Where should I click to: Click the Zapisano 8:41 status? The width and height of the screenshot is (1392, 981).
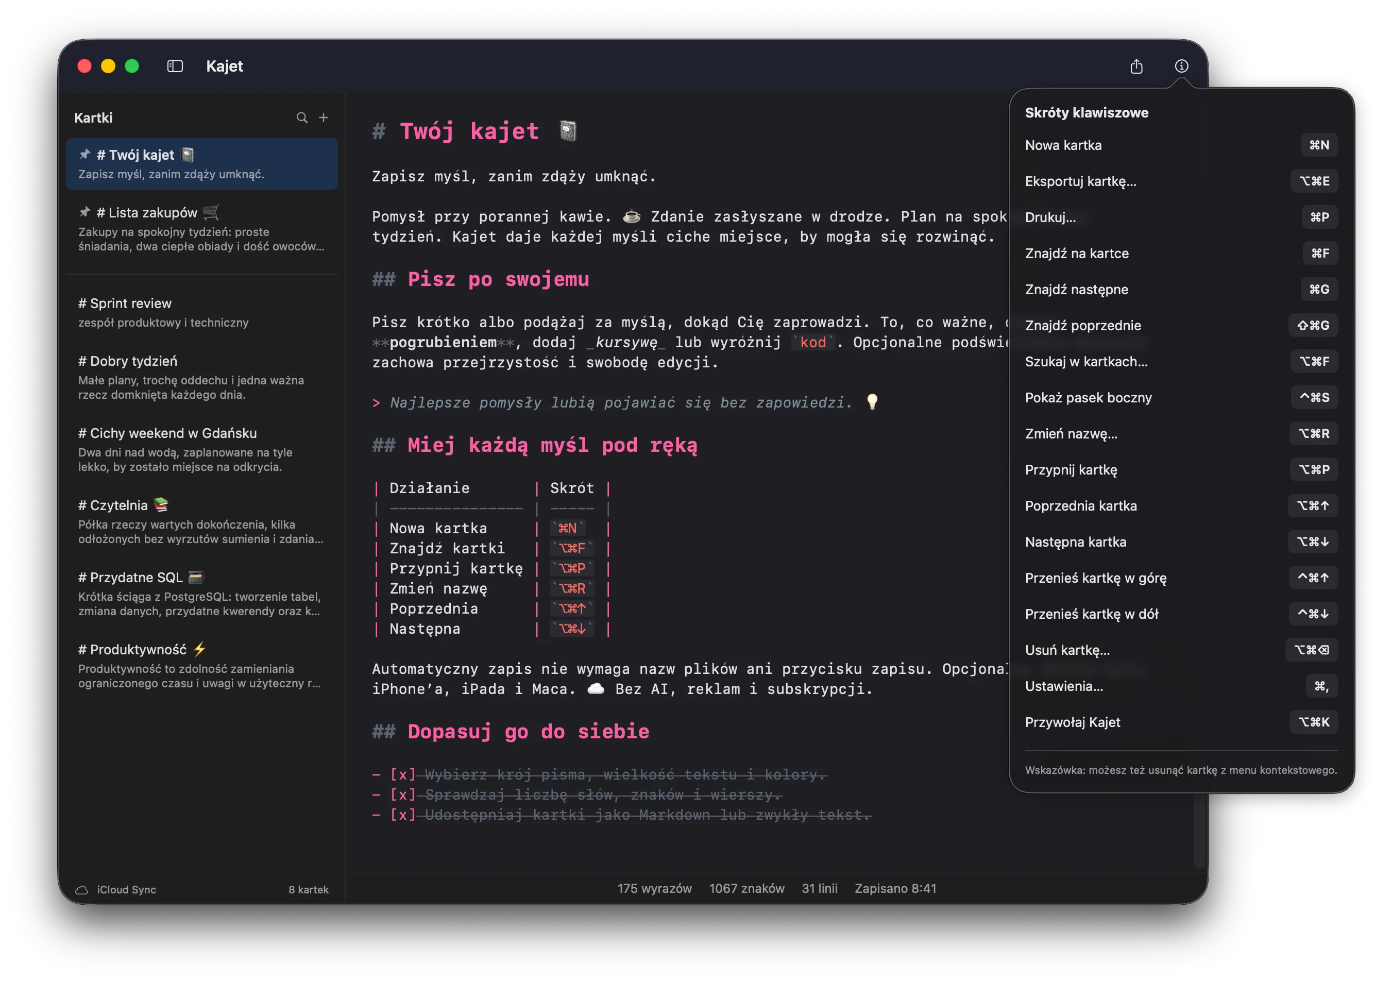(x=895, y=888)
